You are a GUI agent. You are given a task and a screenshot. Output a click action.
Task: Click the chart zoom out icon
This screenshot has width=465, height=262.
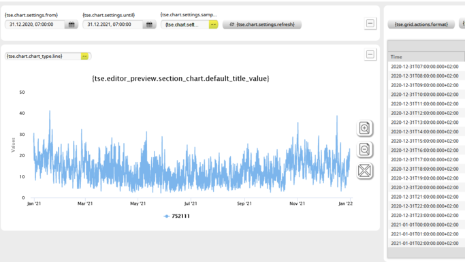click(364, 150)
